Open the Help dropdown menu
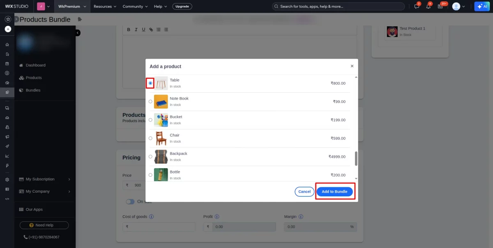Image resolution: width=493 pixels, height=248 pixels. coord(160,6)
